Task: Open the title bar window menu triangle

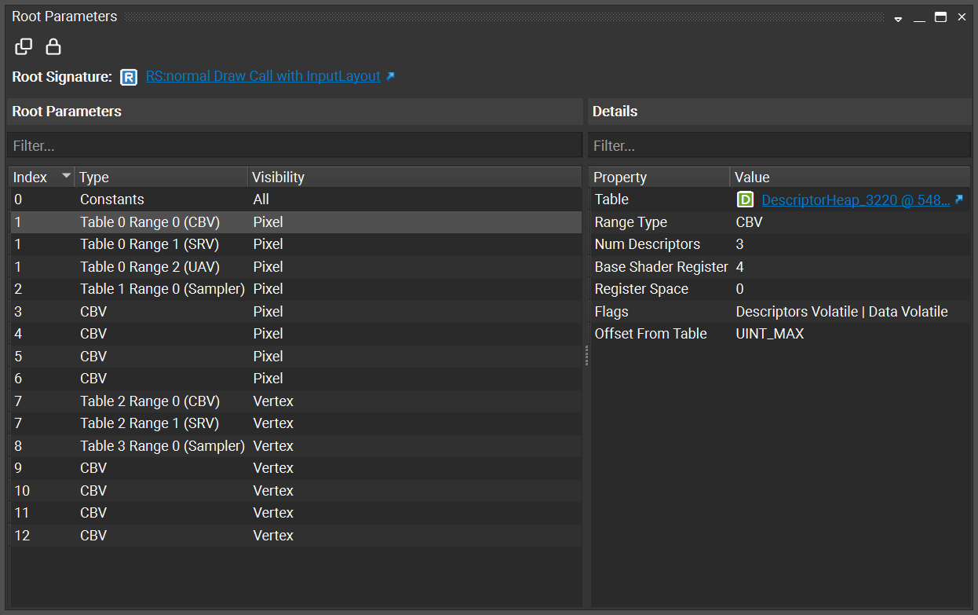Action: point(897,16)
